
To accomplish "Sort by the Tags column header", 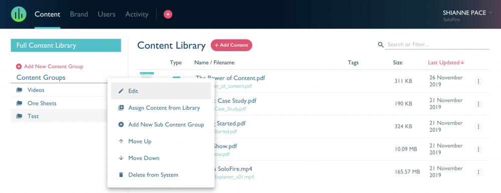I will tap(353, 63).
